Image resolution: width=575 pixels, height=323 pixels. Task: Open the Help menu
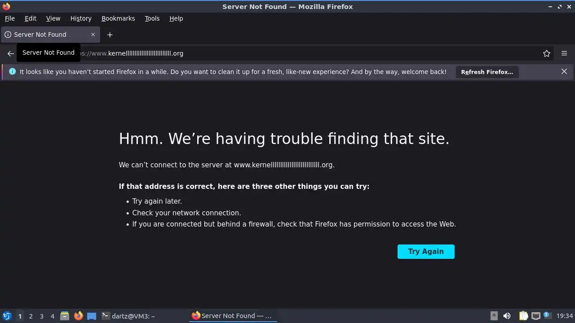click(176, 18)
